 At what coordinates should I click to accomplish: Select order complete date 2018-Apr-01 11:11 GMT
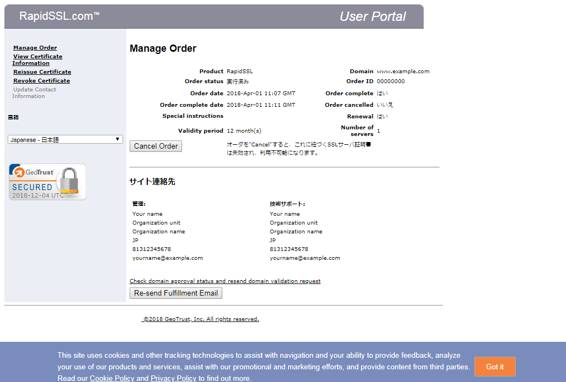[x=261, y=105]
